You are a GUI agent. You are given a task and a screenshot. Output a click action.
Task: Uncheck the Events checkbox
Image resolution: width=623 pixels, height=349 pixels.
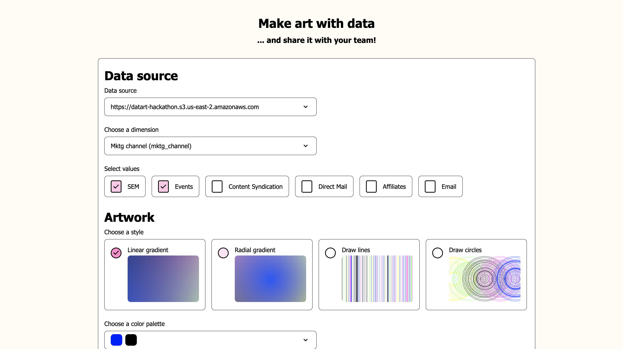(163, 187)
